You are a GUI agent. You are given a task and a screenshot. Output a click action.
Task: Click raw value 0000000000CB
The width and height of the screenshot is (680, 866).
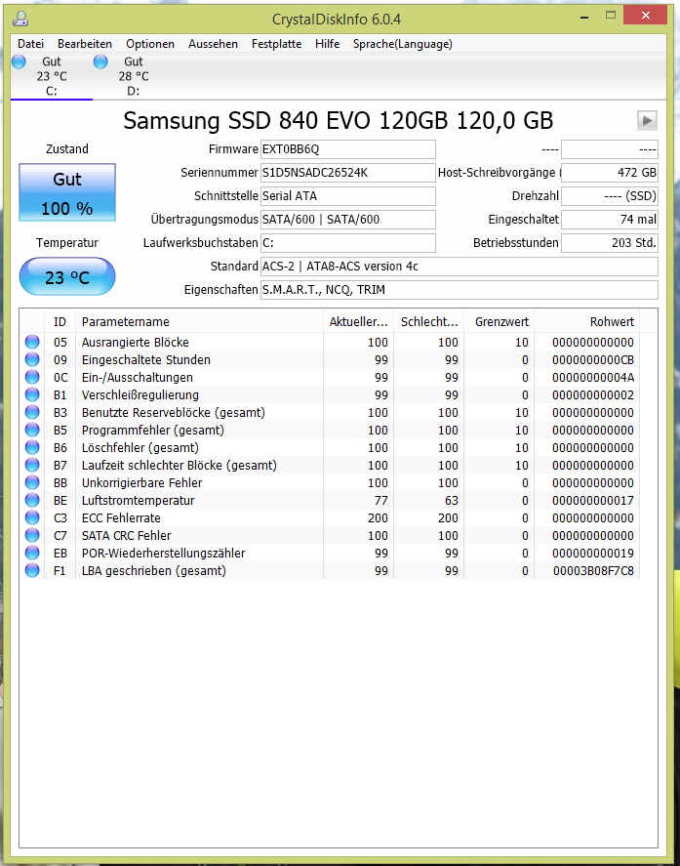593,359
